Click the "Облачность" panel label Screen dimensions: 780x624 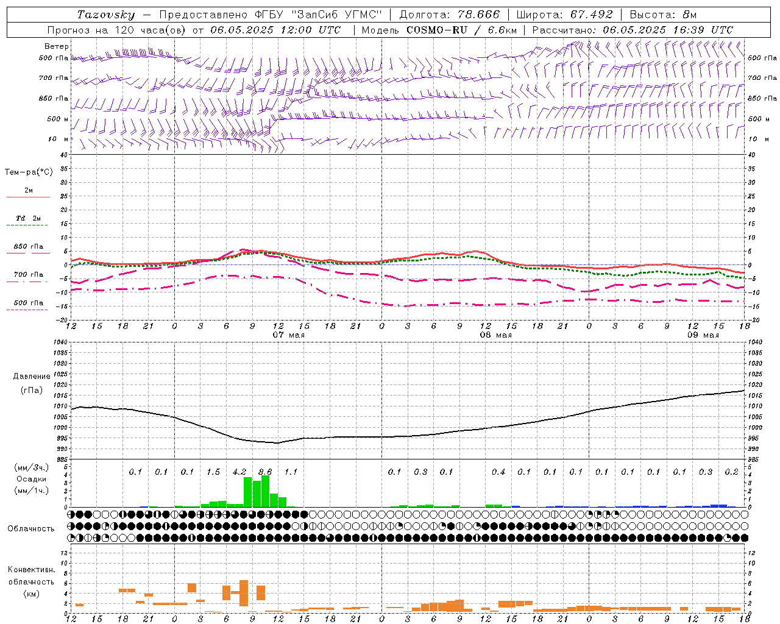[x=31, y=528]
